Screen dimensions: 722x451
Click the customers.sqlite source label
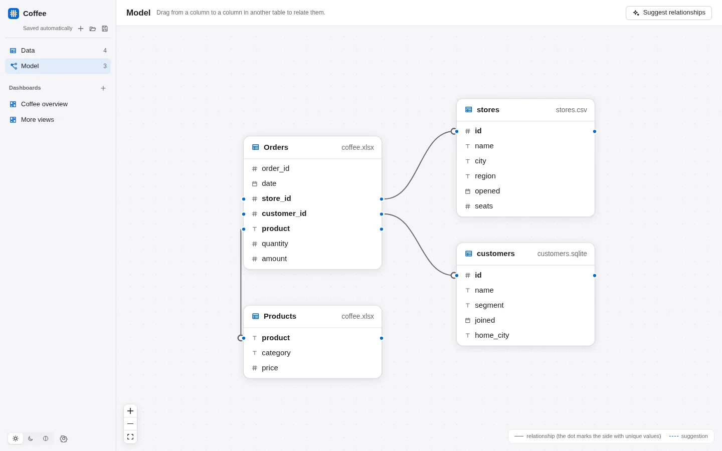(562, 254)
